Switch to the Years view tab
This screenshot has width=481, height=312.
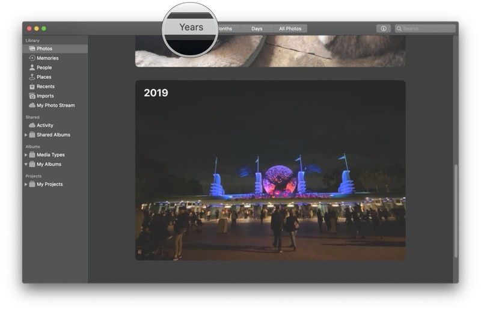tap(191, 28)
